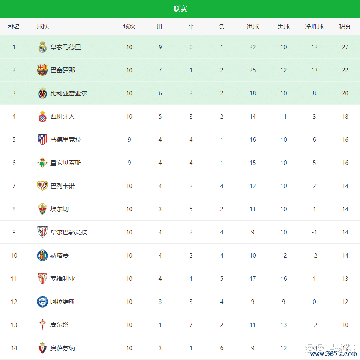
Task: Click the Getafe blue crest icon
Action: coord(43,256)
